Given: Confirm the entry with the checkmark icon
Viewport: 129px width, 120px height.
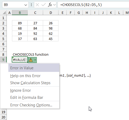Looking at the screenshot, I should pyautogui.click(x=44, y=5).
